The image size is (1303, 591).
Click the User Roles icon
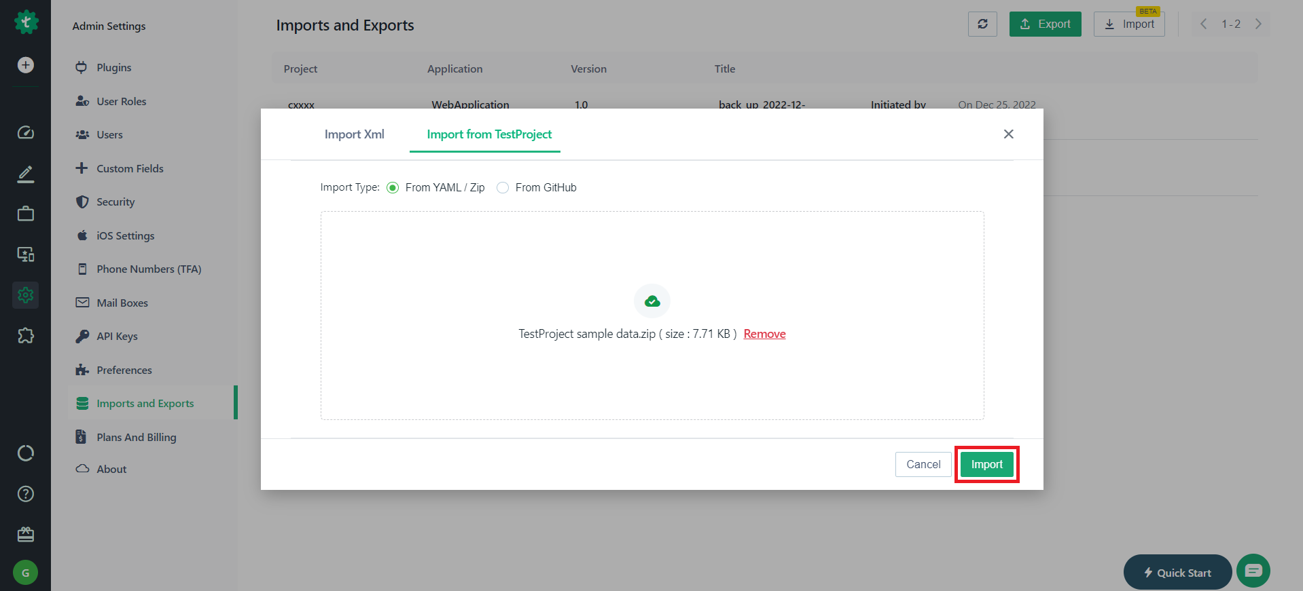click(x=82, y=101)
